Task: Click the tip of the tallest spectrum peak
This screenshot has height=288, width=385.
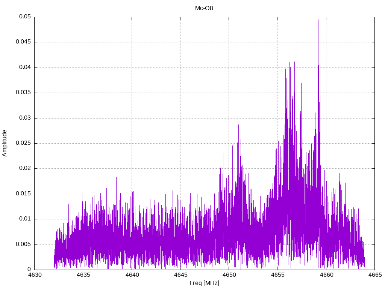Action: pyautogui.click(x=318, y=20)
